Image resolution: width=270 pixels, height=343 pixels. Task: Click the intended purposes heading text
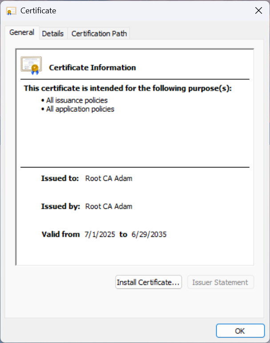128,88
